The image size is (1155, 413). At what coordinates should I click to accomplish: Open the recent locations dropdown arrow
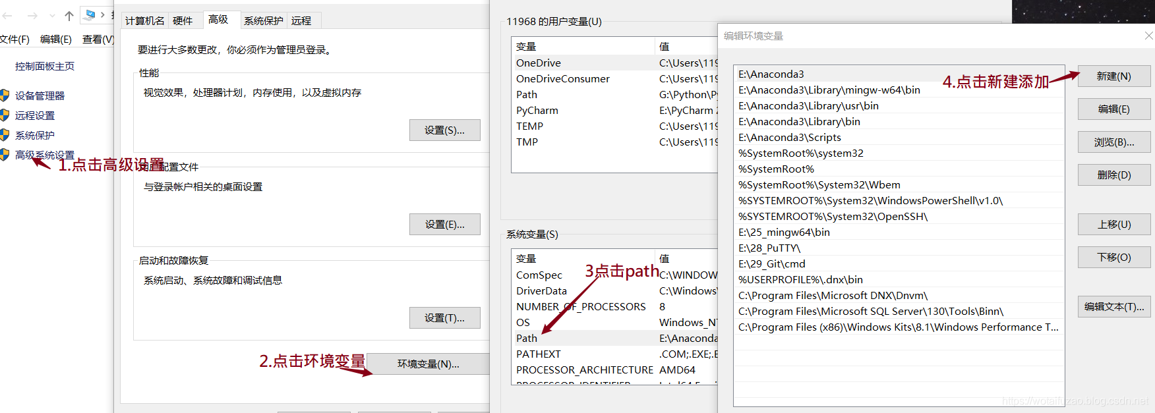(x=52, y=16)
